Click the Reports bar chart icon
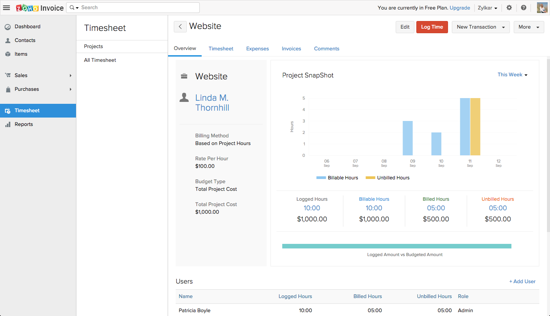The image size is (550, 316). point(8,124)
